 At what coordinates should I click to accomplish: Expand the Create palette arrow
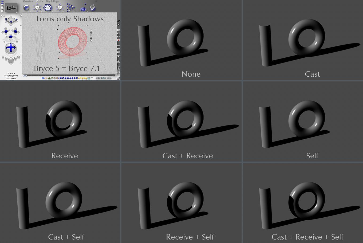pos(32,1)
